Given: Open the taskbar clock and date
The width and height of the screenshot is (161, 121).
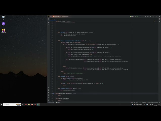Looking at the screenshot, I should [156, 105].
